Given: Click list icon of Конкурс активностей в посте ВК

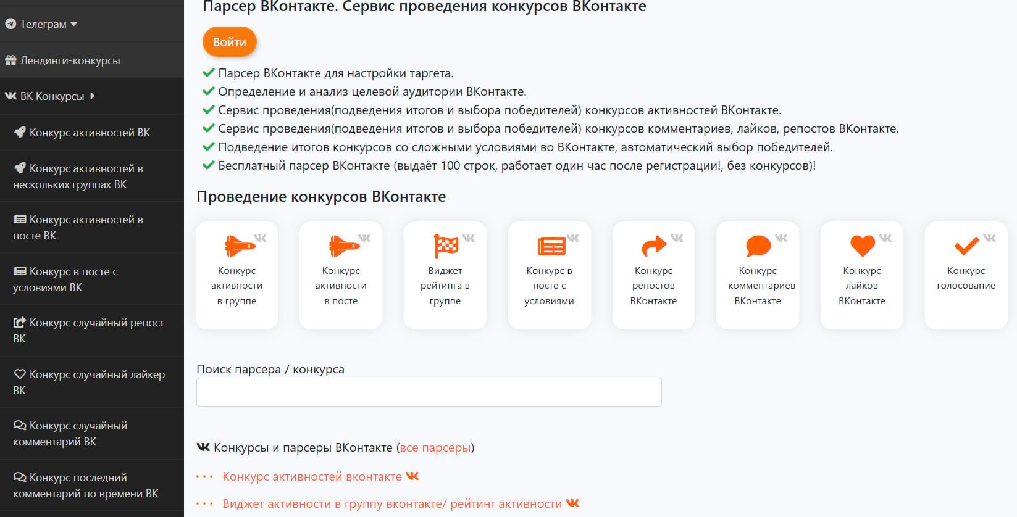Looking at the screenshot, I should click(x=20, y=220).
